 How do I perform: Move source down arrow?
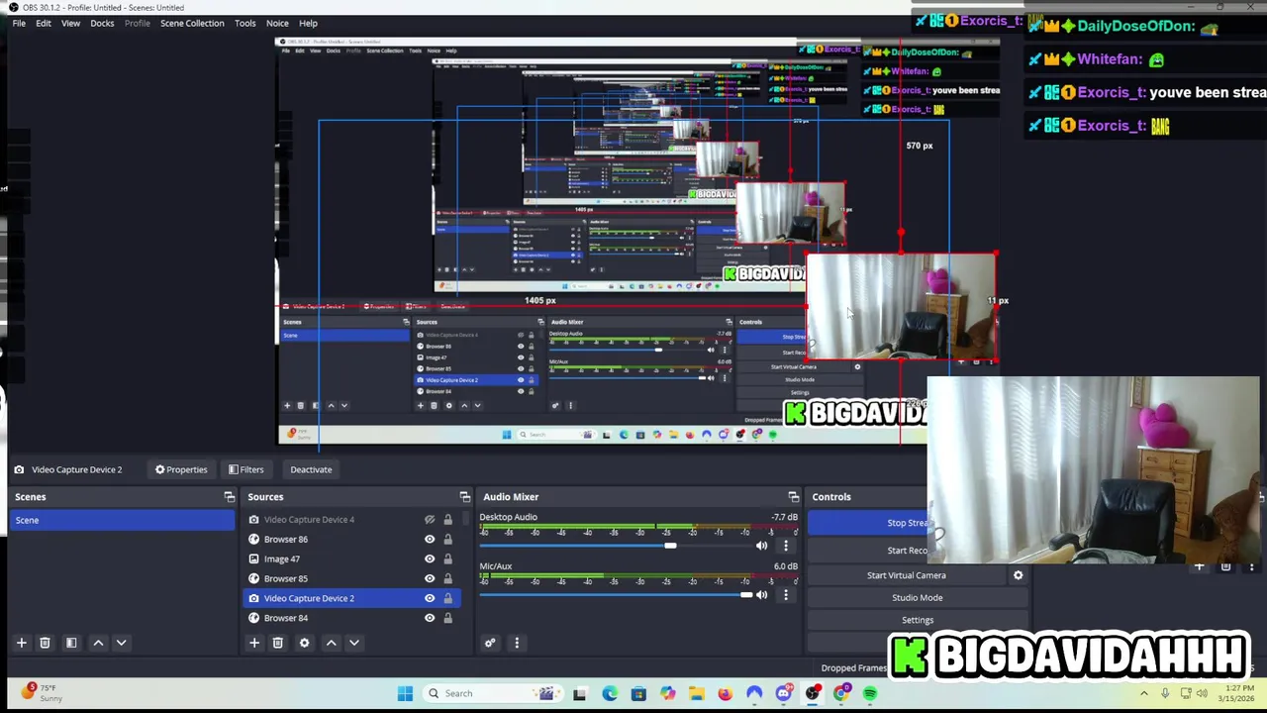tap(354, 643)
